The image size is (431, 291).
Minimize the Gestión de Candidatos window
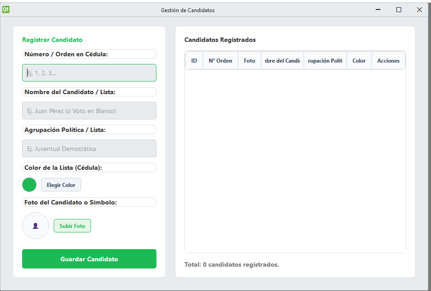378,9
